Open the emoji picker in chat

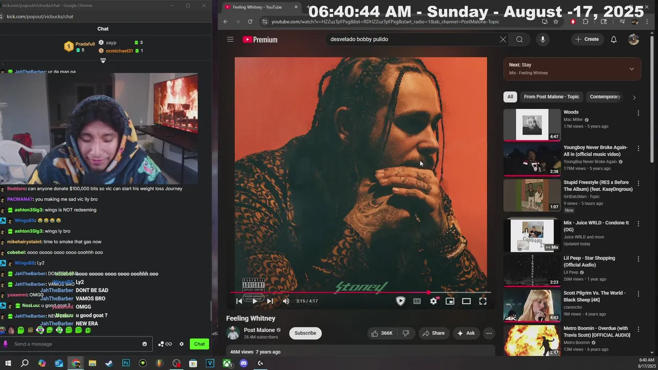point(144,344)
